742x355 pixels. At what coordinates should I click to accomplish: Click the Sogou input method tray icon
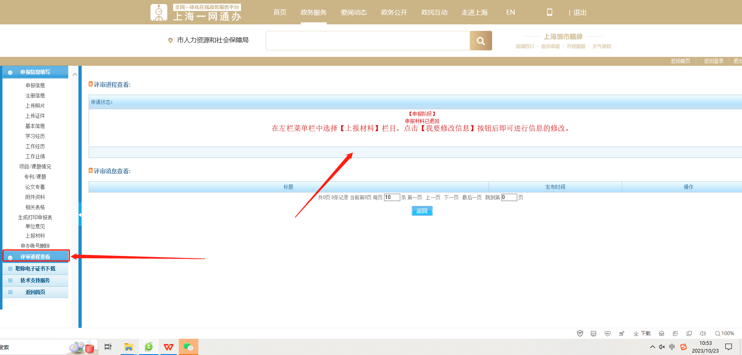pyautogui.click(x=683, y=347)
